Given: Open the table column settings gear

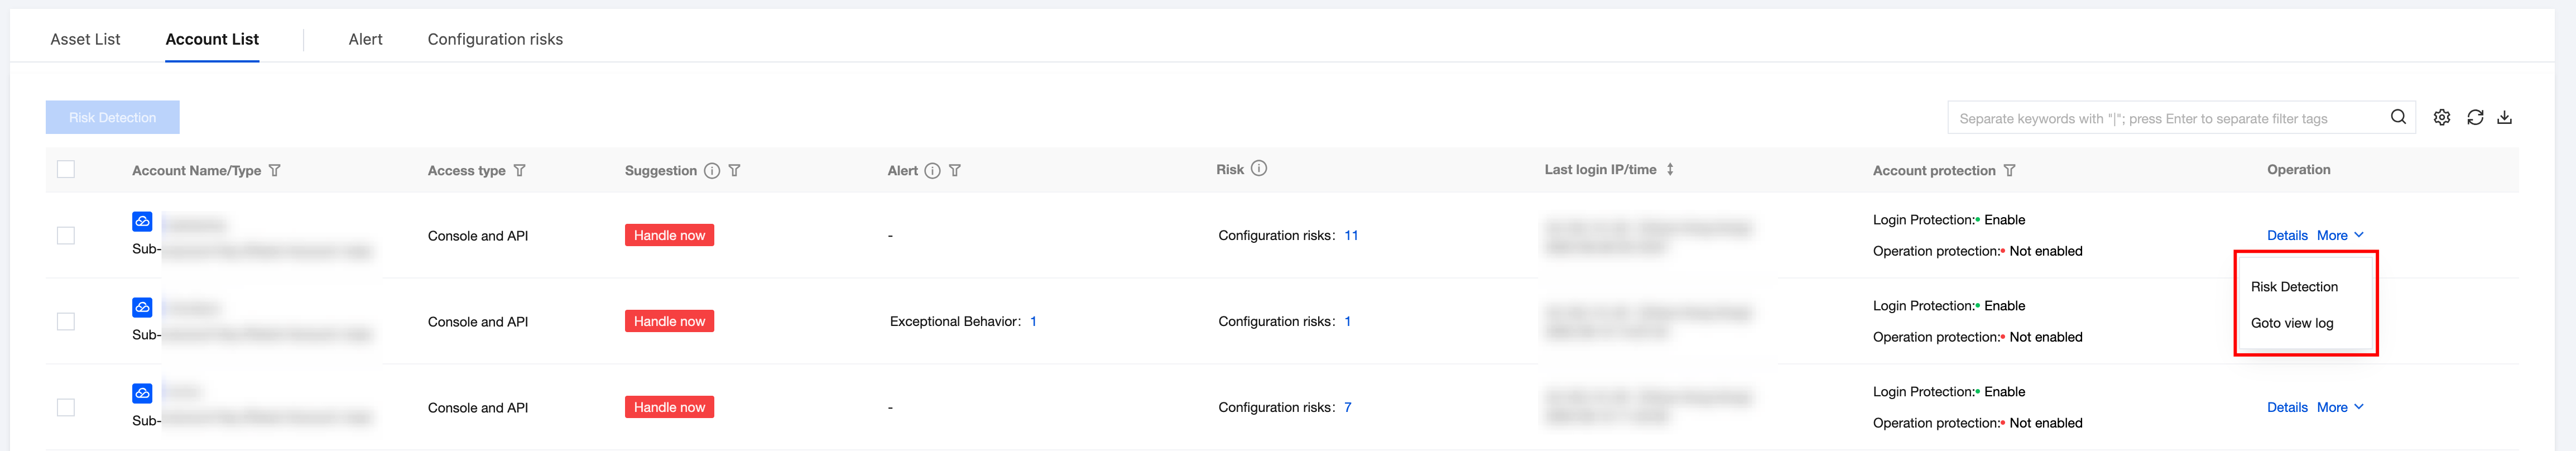Looking at the screenshot, I should coord(2442,117).
